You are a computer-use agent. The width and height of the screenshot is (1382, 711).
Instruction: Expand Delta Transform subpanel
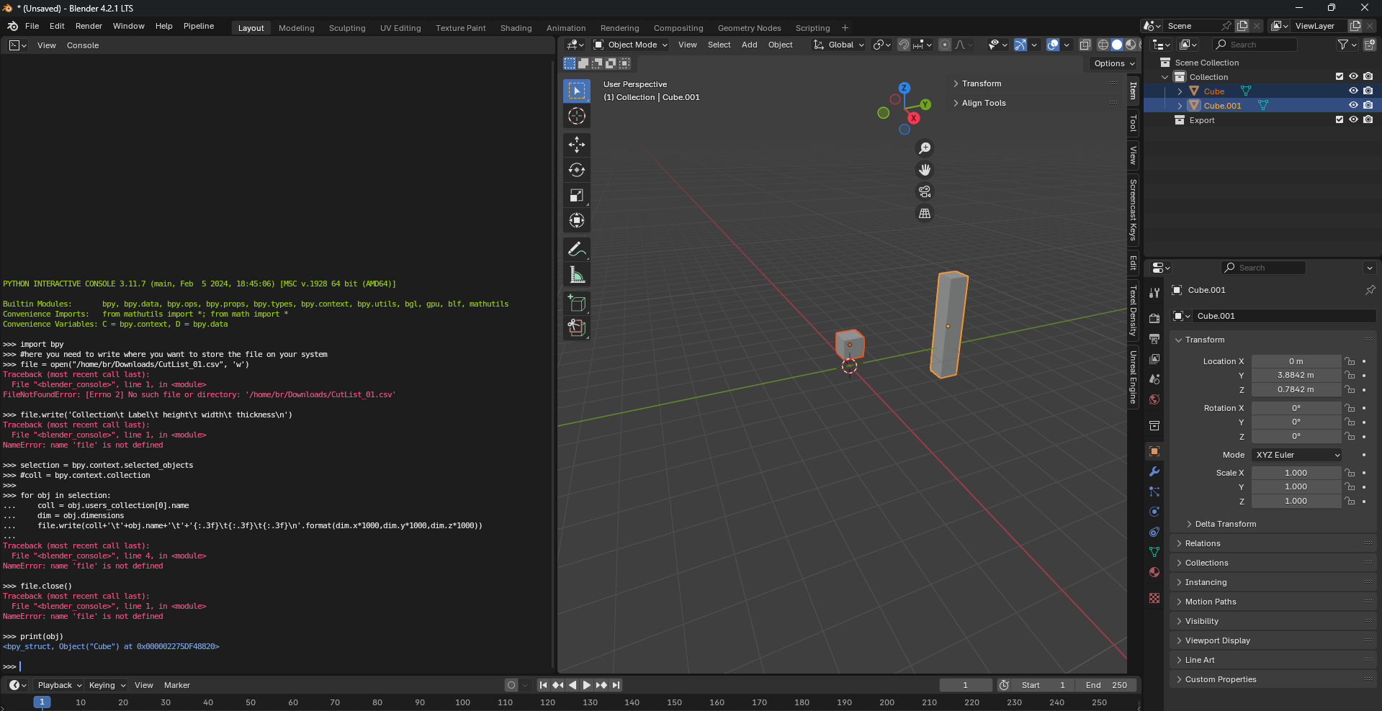[x=1226, y=524]
